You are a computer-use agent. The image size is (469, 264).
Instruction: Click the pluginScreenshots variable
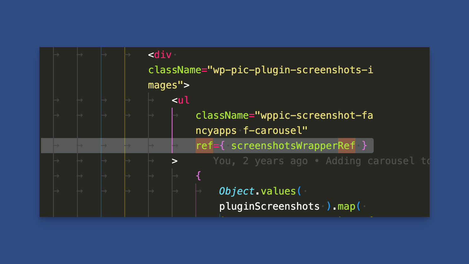coord(269,207)
